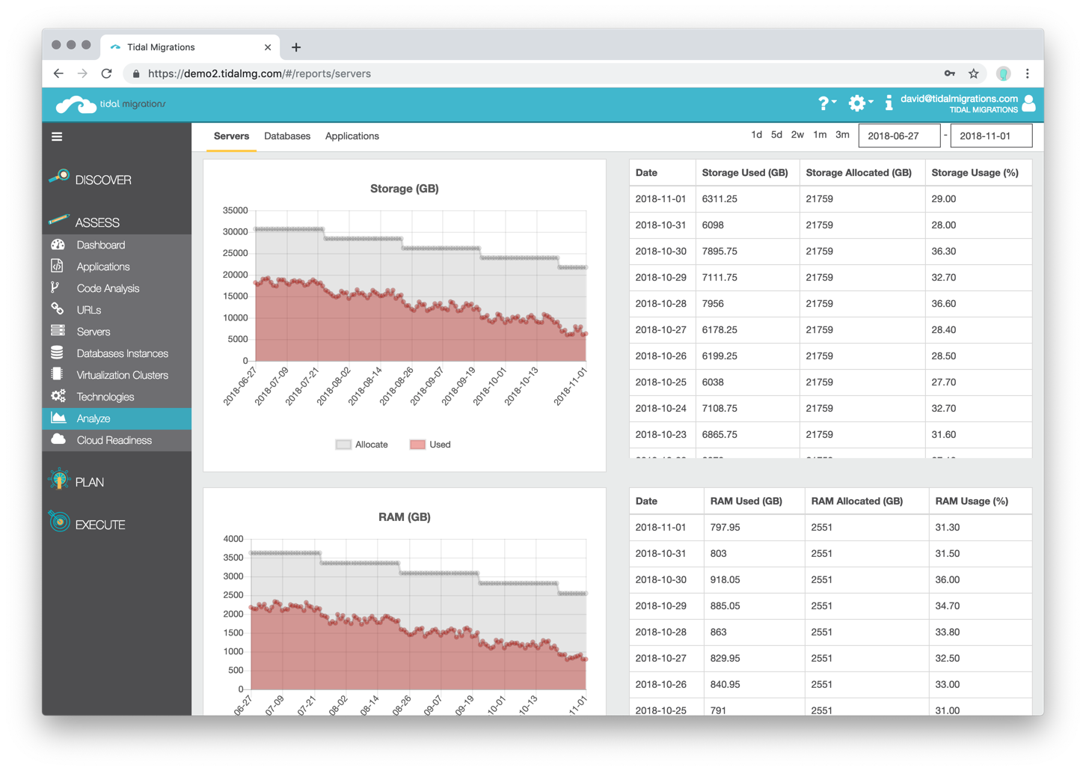The image size is (1086, 771).
Task: Select the 2w time range
Action: [x=797, y=135]
